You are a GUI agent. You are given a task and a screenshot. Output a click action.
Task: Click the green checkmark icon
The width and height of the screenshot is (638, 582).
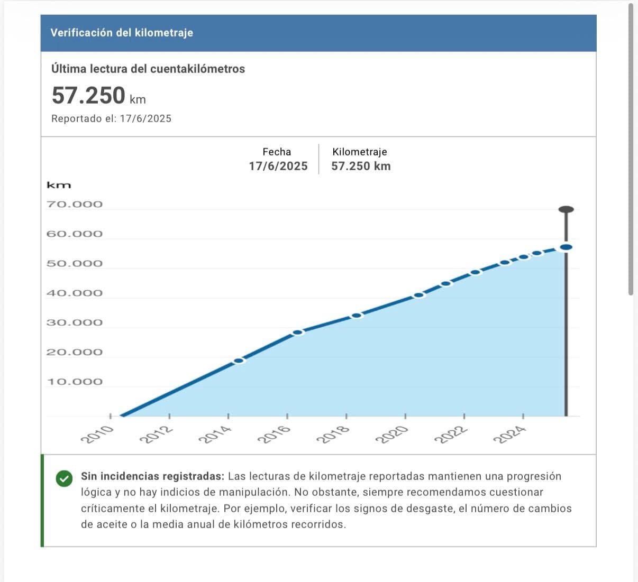point(64,478)
